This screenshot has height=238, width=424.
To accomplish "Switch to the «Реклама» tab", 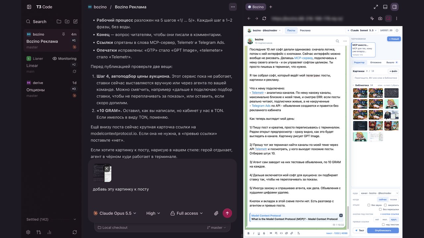I will [305, 30].
